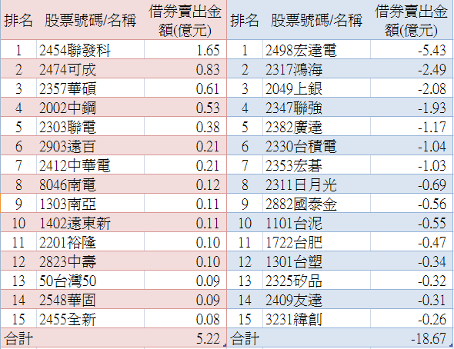Click the 2498宏達電 cell

point(316,50)
